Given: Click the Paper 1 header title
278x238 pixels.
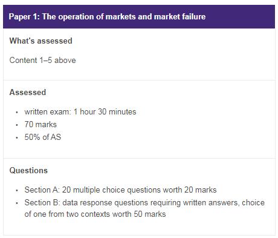Looking at the screenshot, I should click(x=107, y=17).
